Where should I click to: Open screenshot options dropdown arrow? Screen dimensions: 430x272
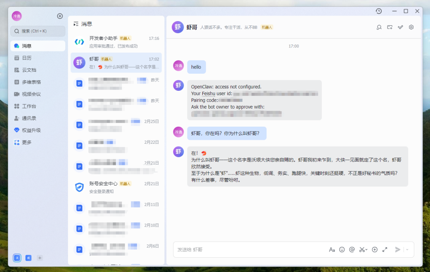(366, 249)
